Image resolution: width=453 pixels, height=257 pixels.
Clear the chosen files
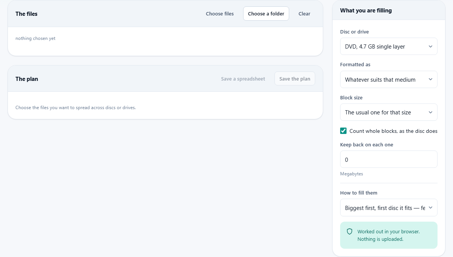pos(304,14)
